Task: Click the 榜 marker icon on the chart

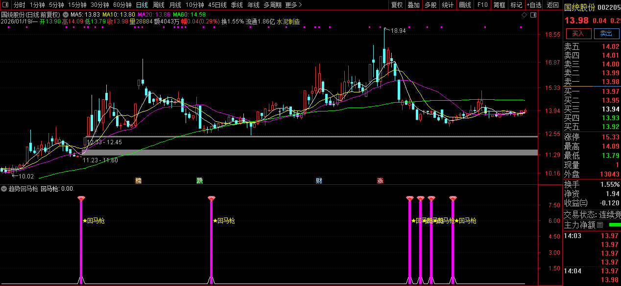Action: click(138, 181)
